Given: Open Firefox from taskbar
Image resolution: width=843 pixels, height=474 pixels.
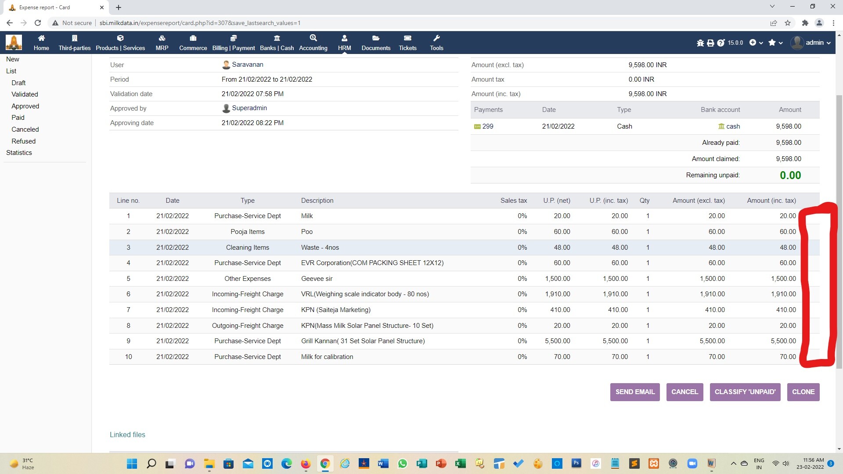Looking at the screenshot, I should pos(306,463).
